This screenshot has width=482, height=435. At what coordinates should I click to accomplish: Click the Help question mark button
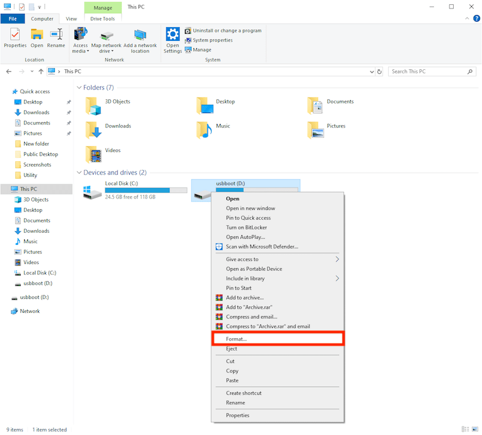point(477,19)
